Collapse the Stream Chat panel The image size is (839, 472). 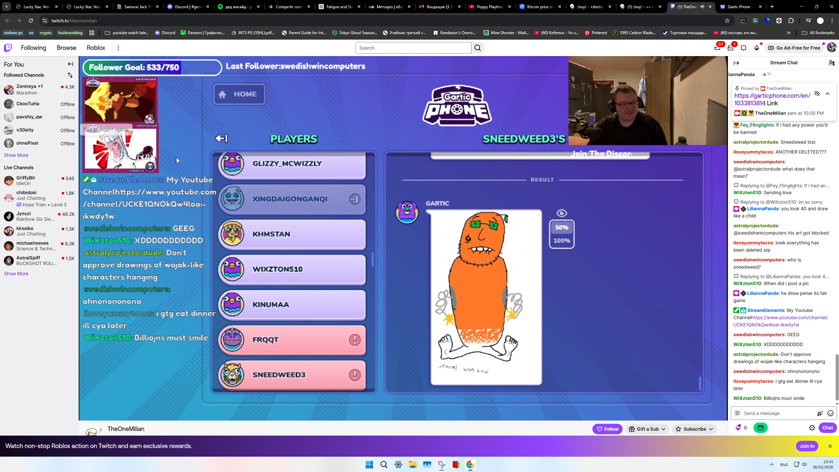pos(736,63)
